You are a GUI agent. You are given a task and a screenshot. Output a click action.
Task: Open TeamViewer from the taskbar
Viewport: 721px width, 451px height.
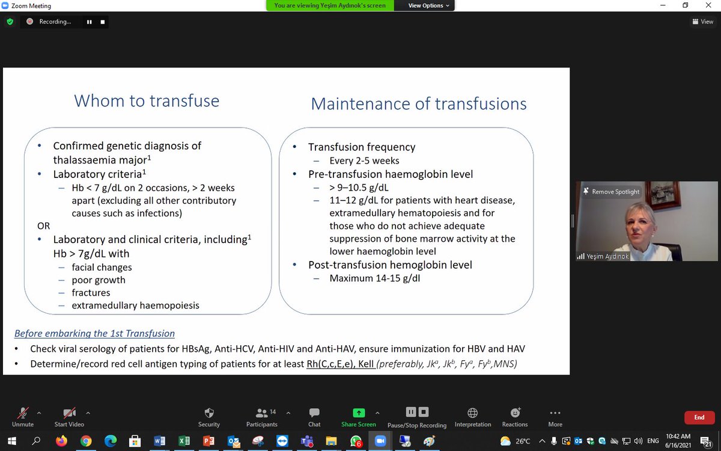282,441
